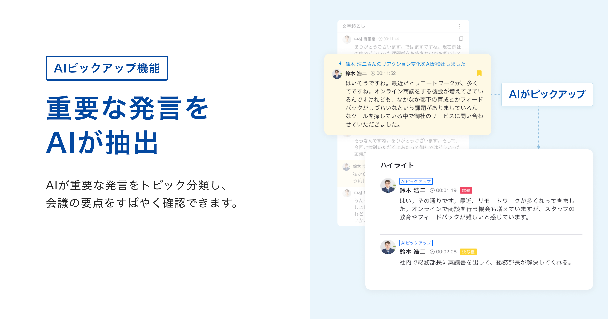This screenshot has height=319, width=608.
Task: Open the three-dot menu in 文字起こし panel
Action: tap(459, 26)
